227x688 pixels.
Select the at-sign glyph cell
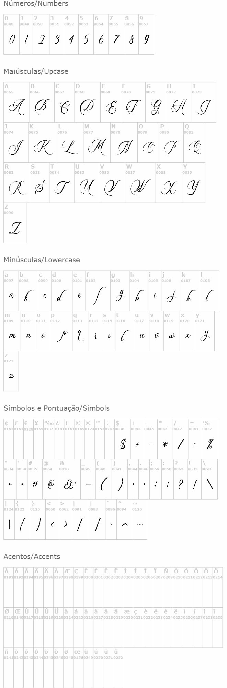(50, 479)
